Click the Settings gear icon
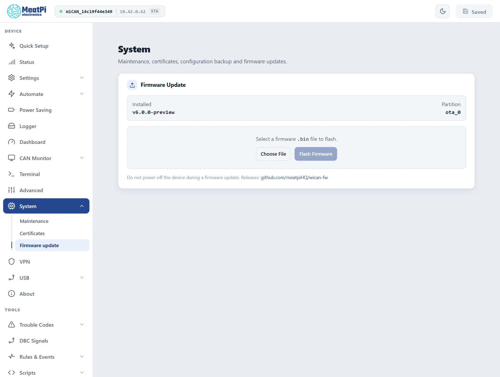 tap(12, 78)
